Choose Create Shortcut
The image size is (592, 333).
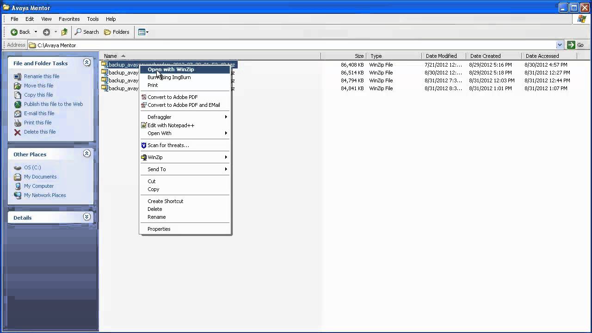(x=185, y=201)
